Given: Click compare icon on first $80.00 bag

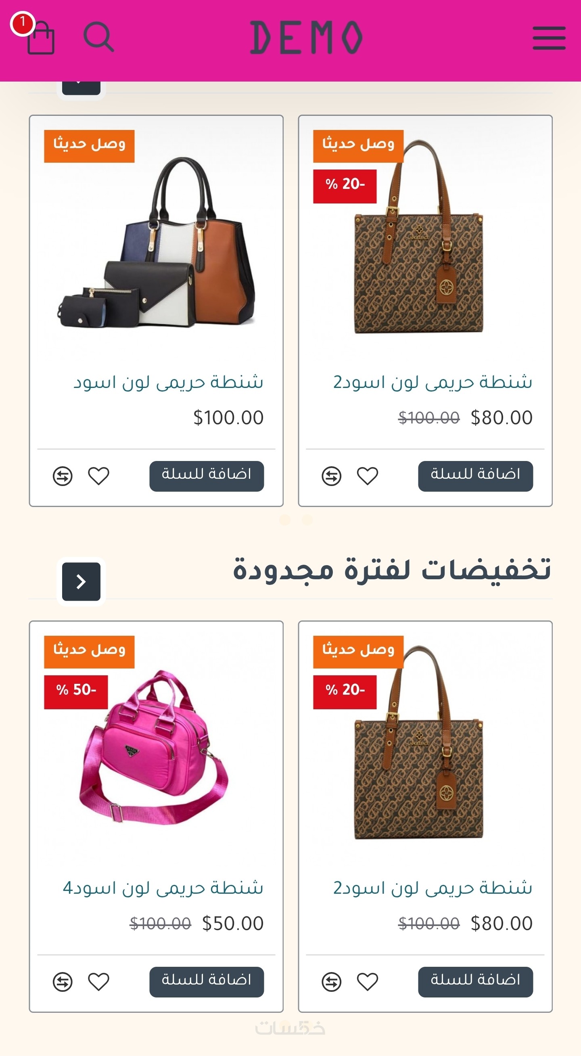Looking at the screenshot, I should [x=332, y=476].
